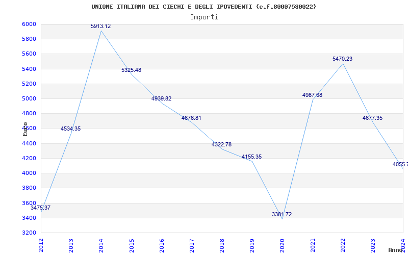The image size is (408, 255).
Task: Click the chart title UNIONE ITALIANA DEI CIECHI
Action: coord(203,7)
